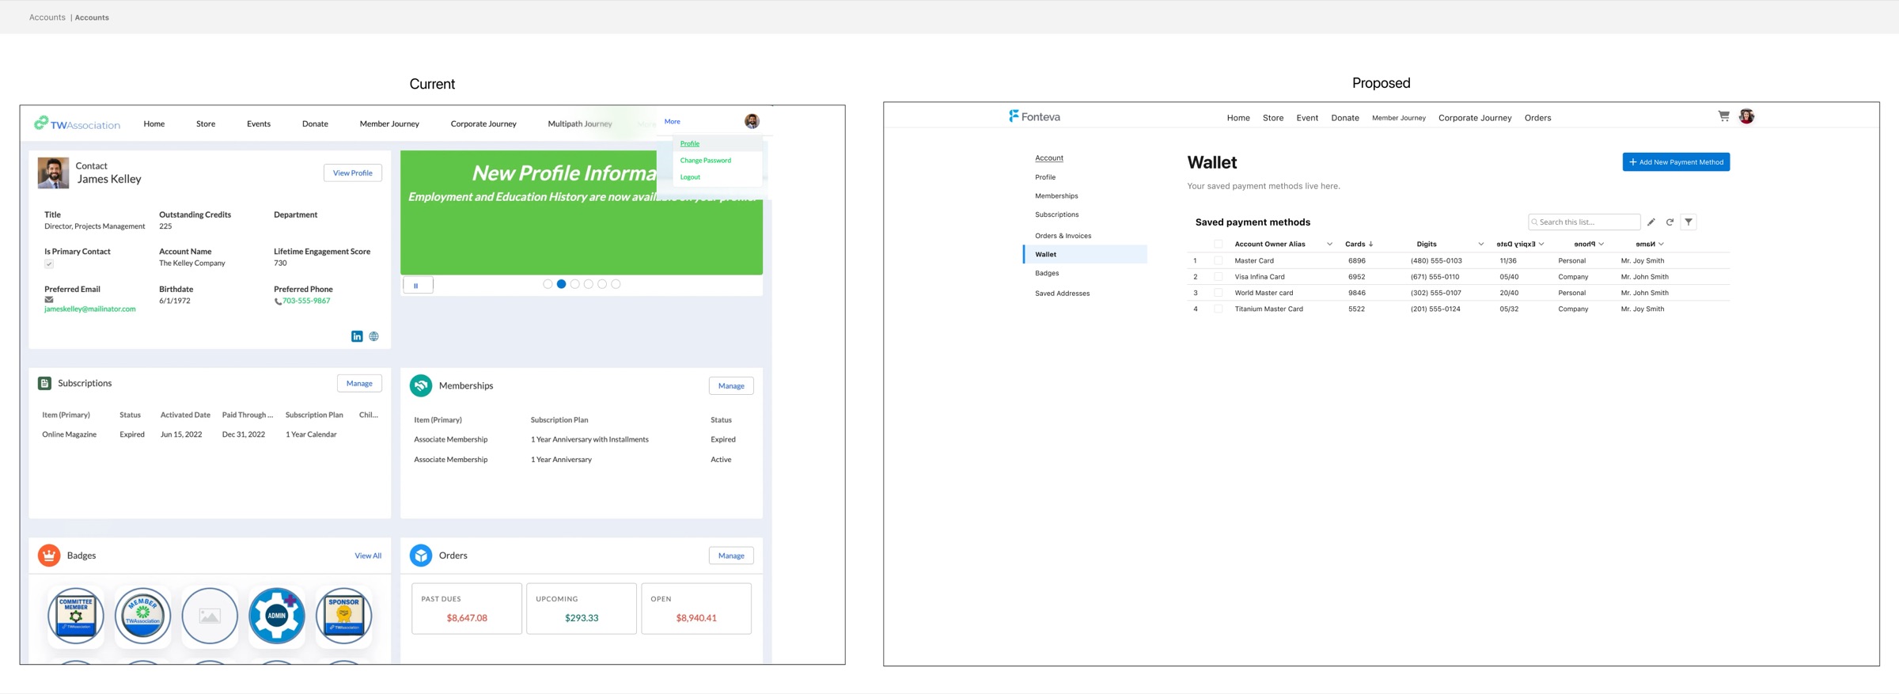This screenshot has height=694, width=1899.
Task: Open the View All badges link
Action: (x=368, y=556)
